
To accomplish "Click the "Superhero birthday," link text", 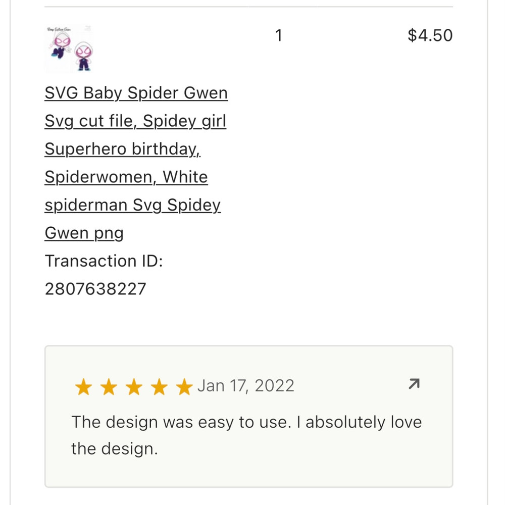I will (x=123, y=149).
